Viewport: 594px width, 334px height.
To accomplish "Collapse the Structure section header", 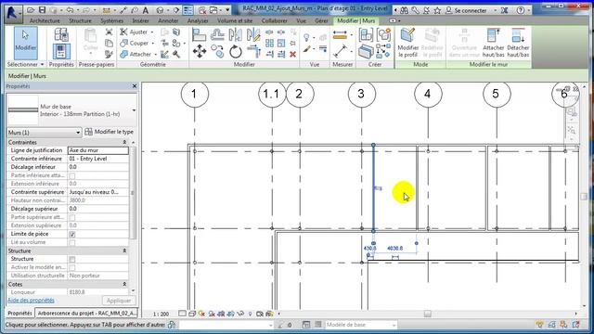I will click(x=124, y=250).
